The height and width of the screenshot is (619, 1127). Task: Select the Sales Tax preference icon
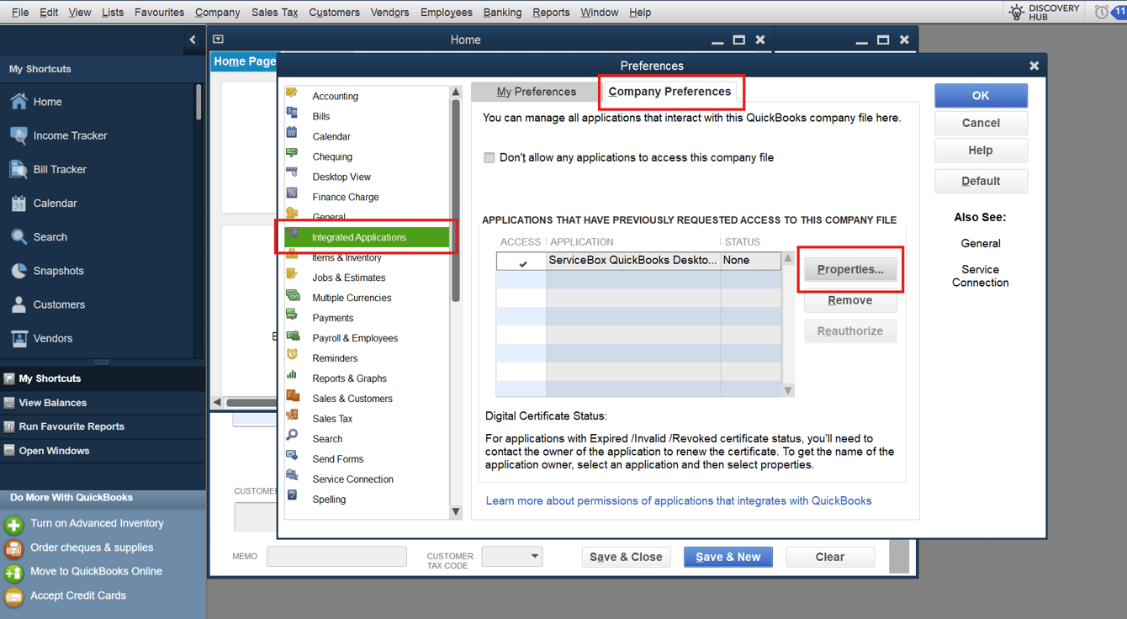[292, 415]
